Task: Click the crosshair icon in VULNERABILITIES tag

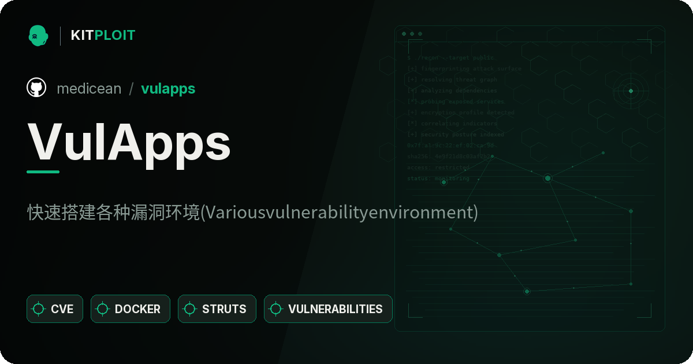Action: [276, 309]
